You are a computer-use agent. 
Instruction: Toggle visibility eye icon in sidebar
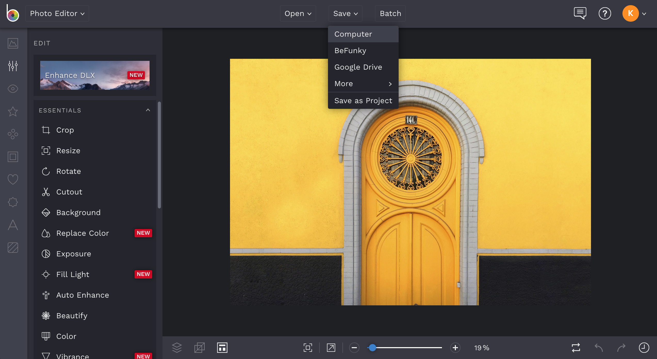pos(13,88)
